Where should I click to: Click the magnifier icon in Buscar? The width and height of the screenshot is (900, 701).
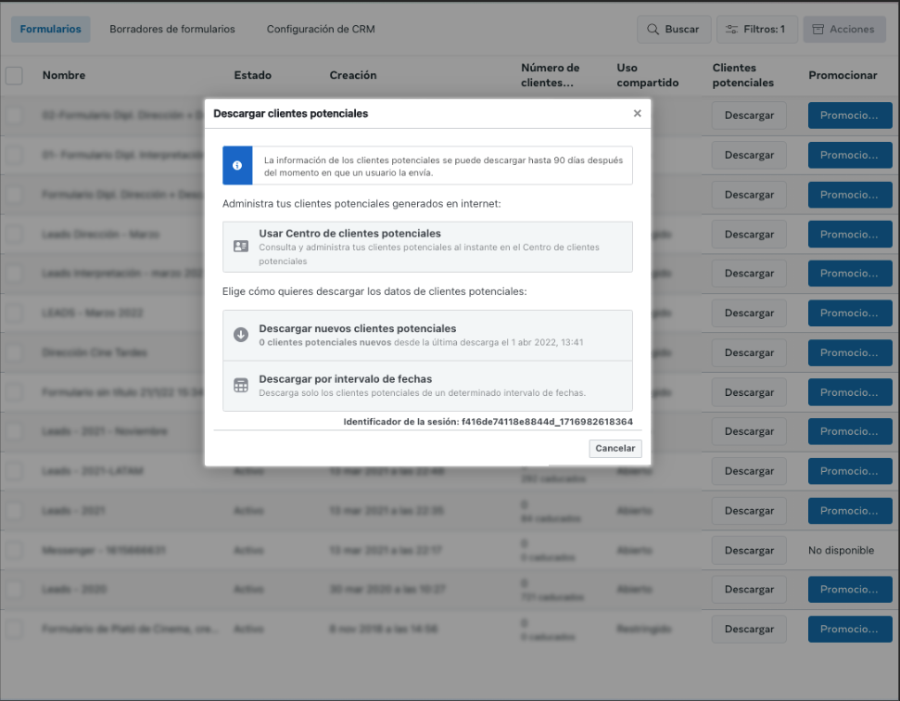pyautogui.click(x=653, y=30)
